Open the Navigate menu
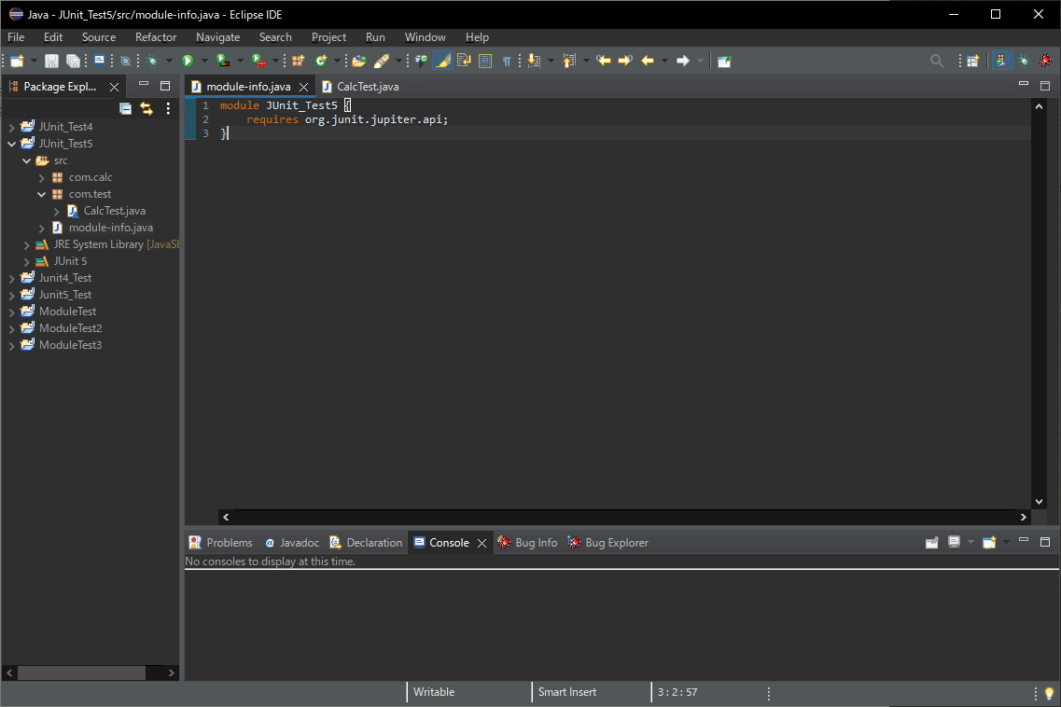The image size is (1061, 707). click(217, 37)
